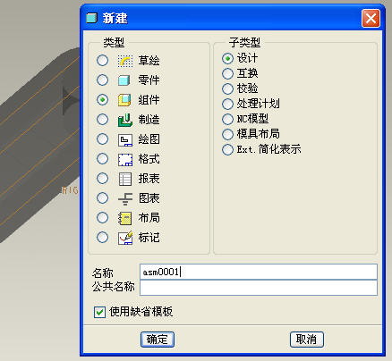Viewport: 392px width, 361px height.
Task: Click the 布局 layout notebook icon
Action: 125,218
